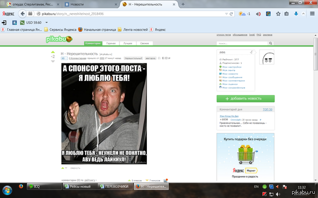
Task: Expand the USD 59.60 currency dropdown
Action: (47, 22)
